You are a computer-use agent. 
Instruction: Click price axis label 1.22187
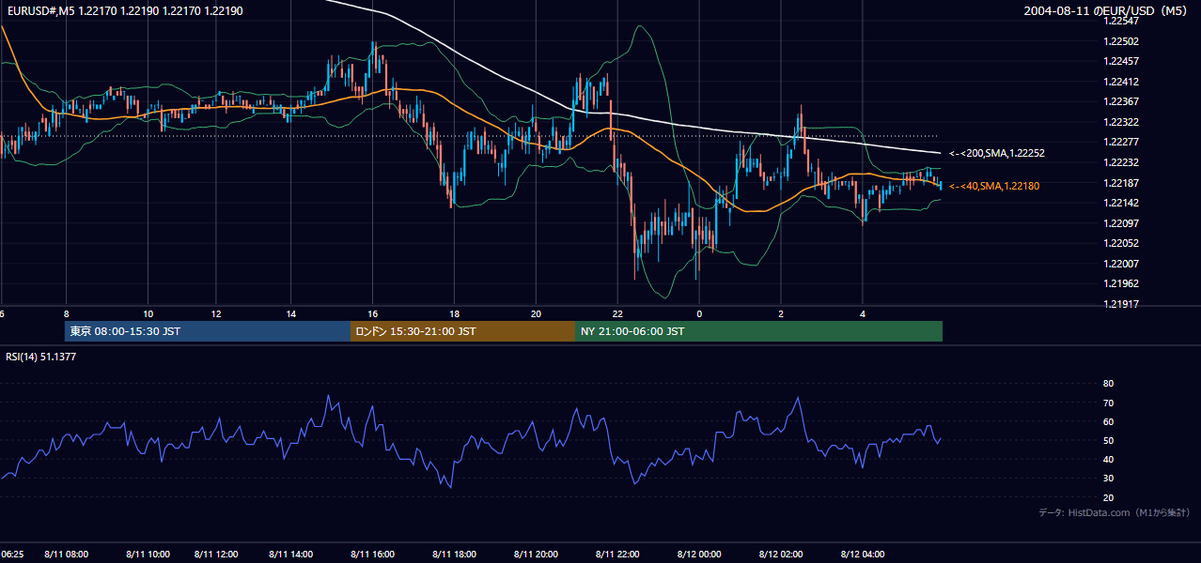point(1121,182)
